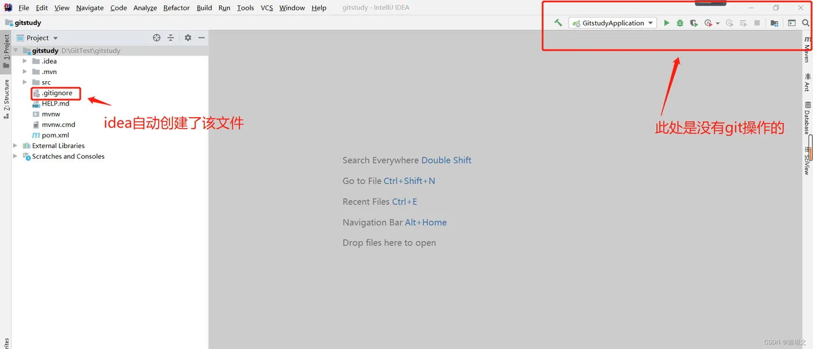Open the GitstudyApplication run configuration dropdown

pos(613,23)
